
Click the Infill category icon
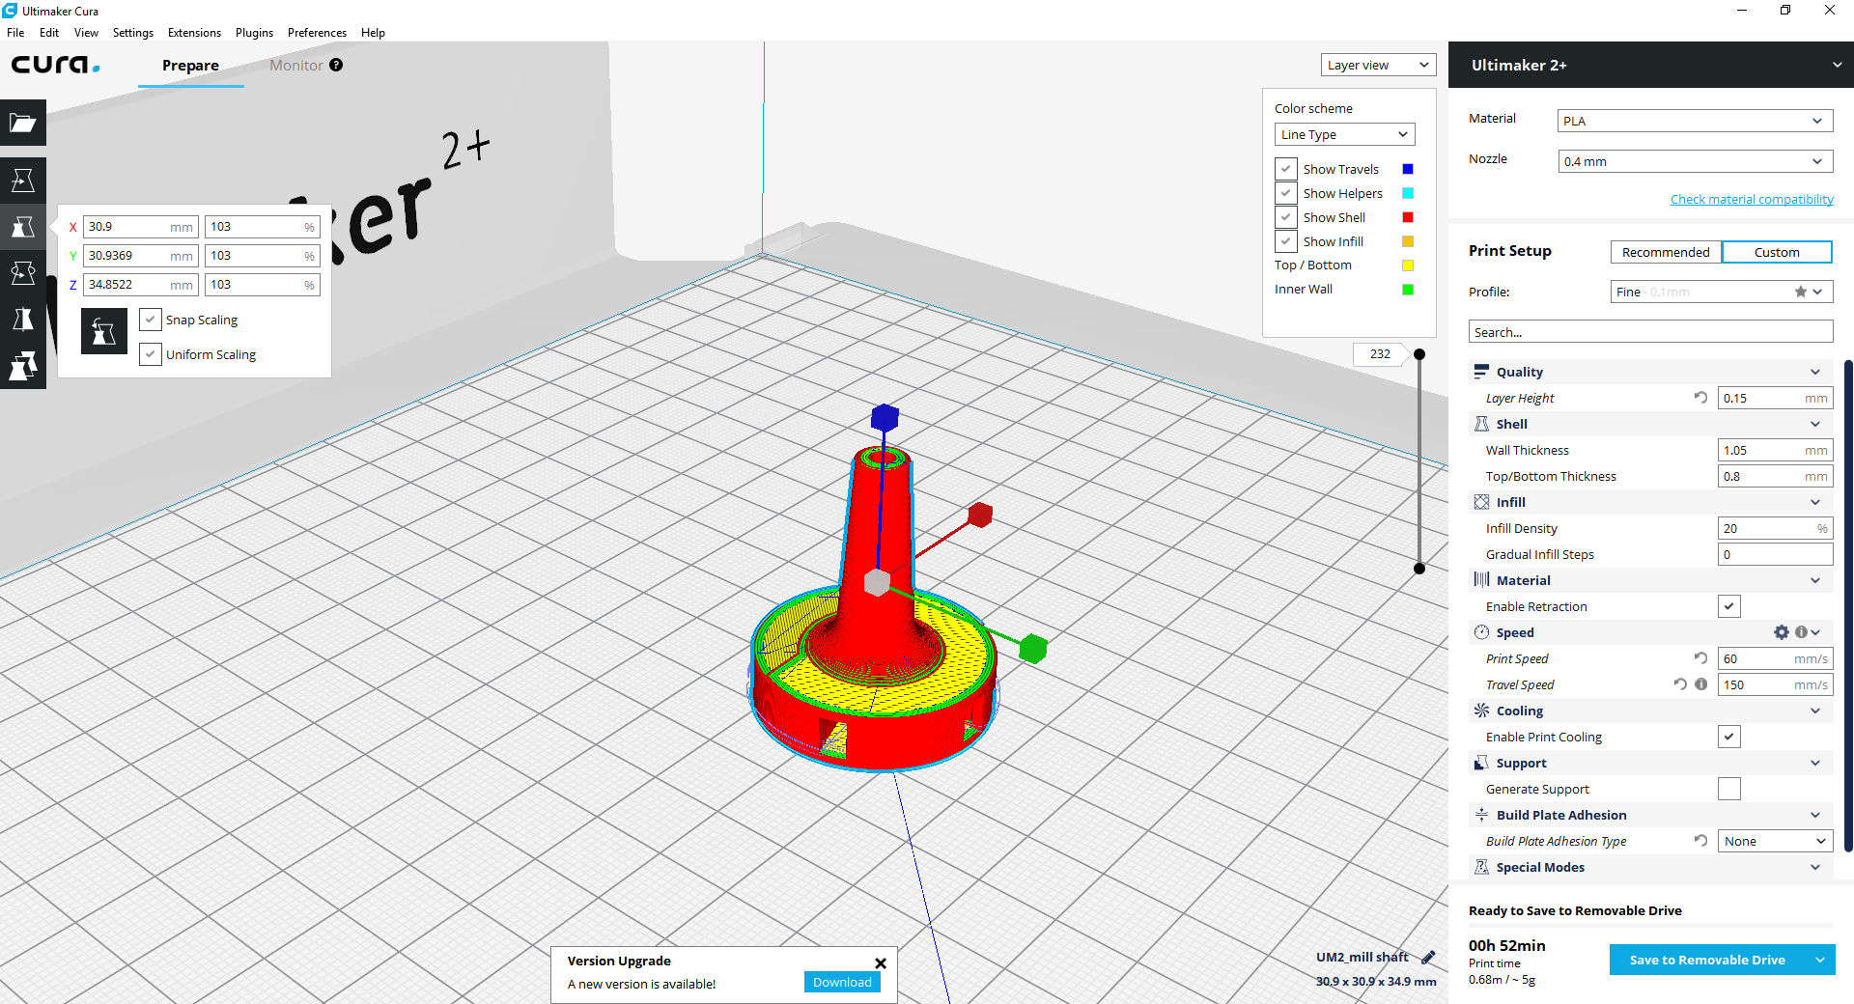tap(1481, 502)
